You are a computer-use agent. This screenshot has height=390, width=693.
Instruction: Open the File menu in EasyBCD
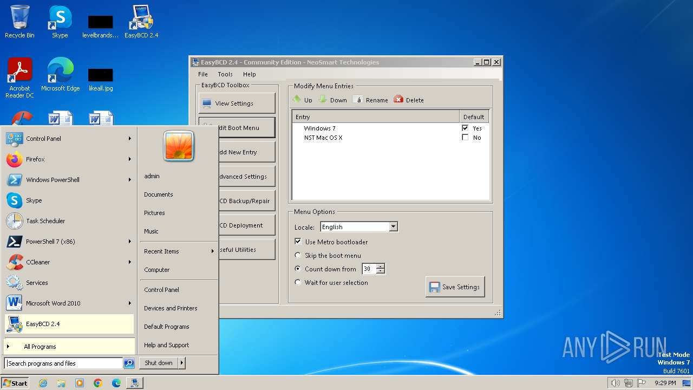[203, 74]
